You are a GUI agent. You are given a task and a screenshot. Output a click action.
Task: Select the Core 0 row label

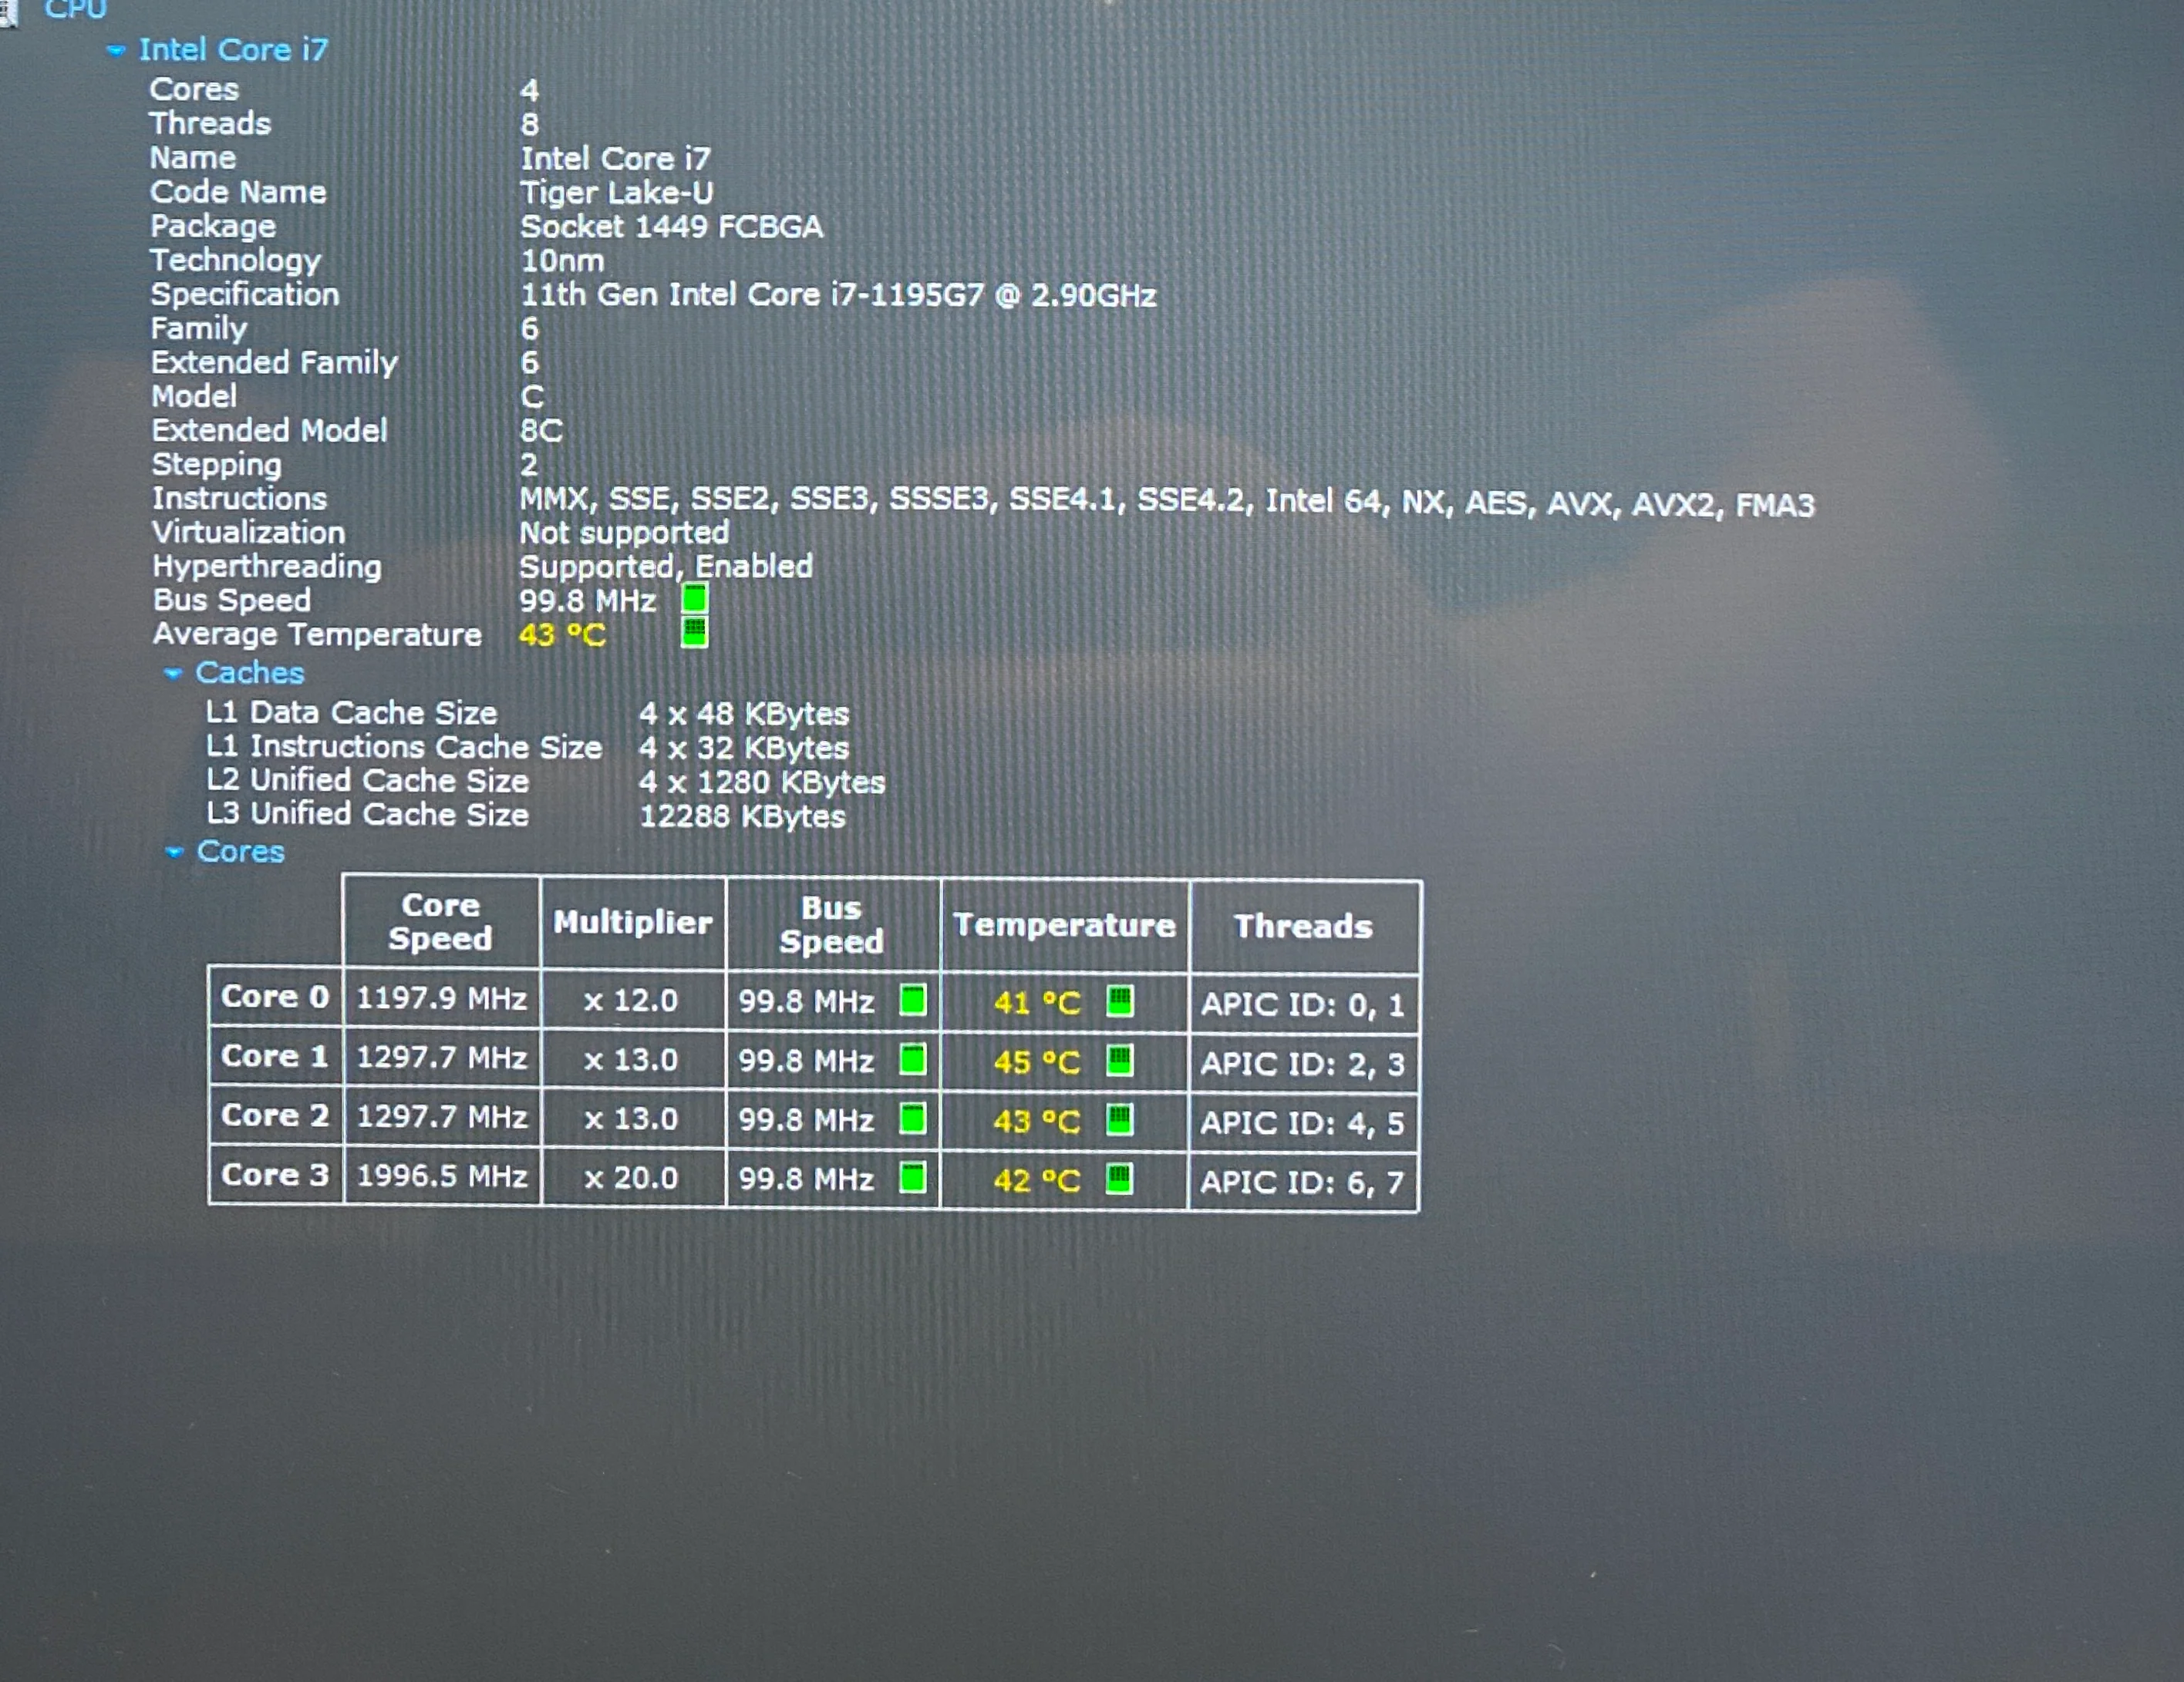tap(275, 997)
